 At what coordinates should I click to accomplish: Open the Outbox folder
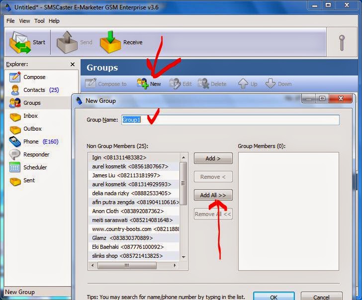(x=25, y=129)
